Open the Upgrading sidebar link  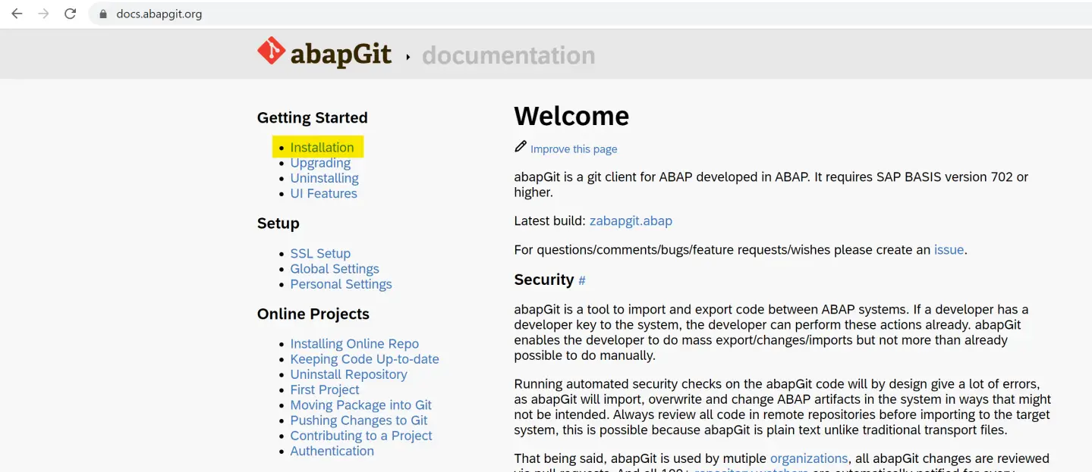320,163
